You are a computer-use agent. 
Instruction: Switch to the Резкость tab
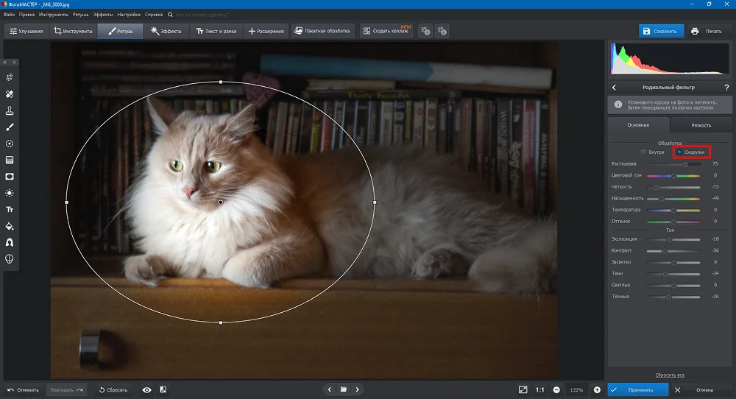(x=701, y=125)
